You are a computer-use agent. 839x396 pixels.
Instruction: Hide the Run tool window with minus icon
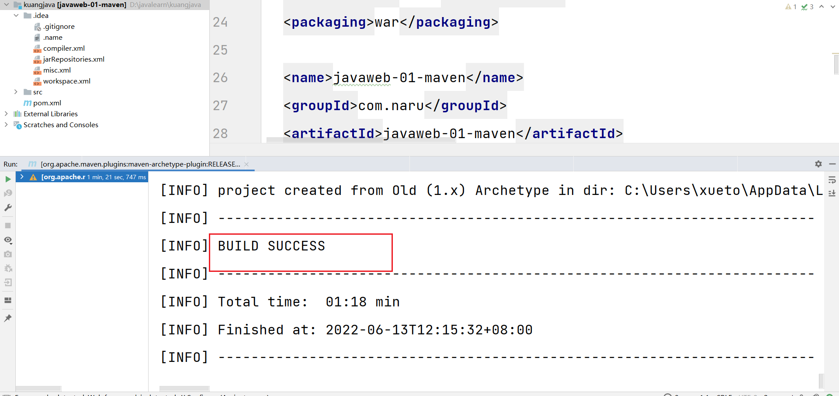pos(832,164)
